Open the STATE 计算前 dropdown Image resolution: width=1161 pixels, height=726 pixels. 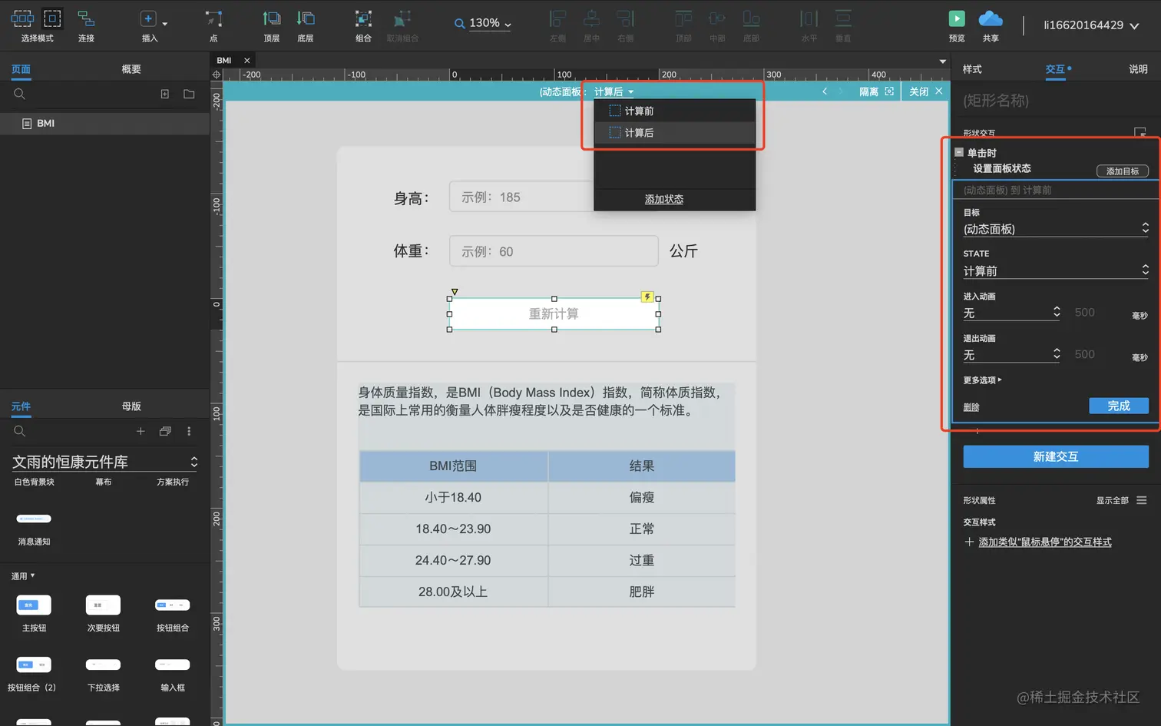coord(1056,270)
